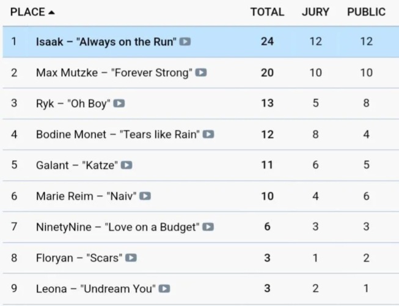Play video icon beside "Undream You"
399x306 pixels.
pos(164,289)
